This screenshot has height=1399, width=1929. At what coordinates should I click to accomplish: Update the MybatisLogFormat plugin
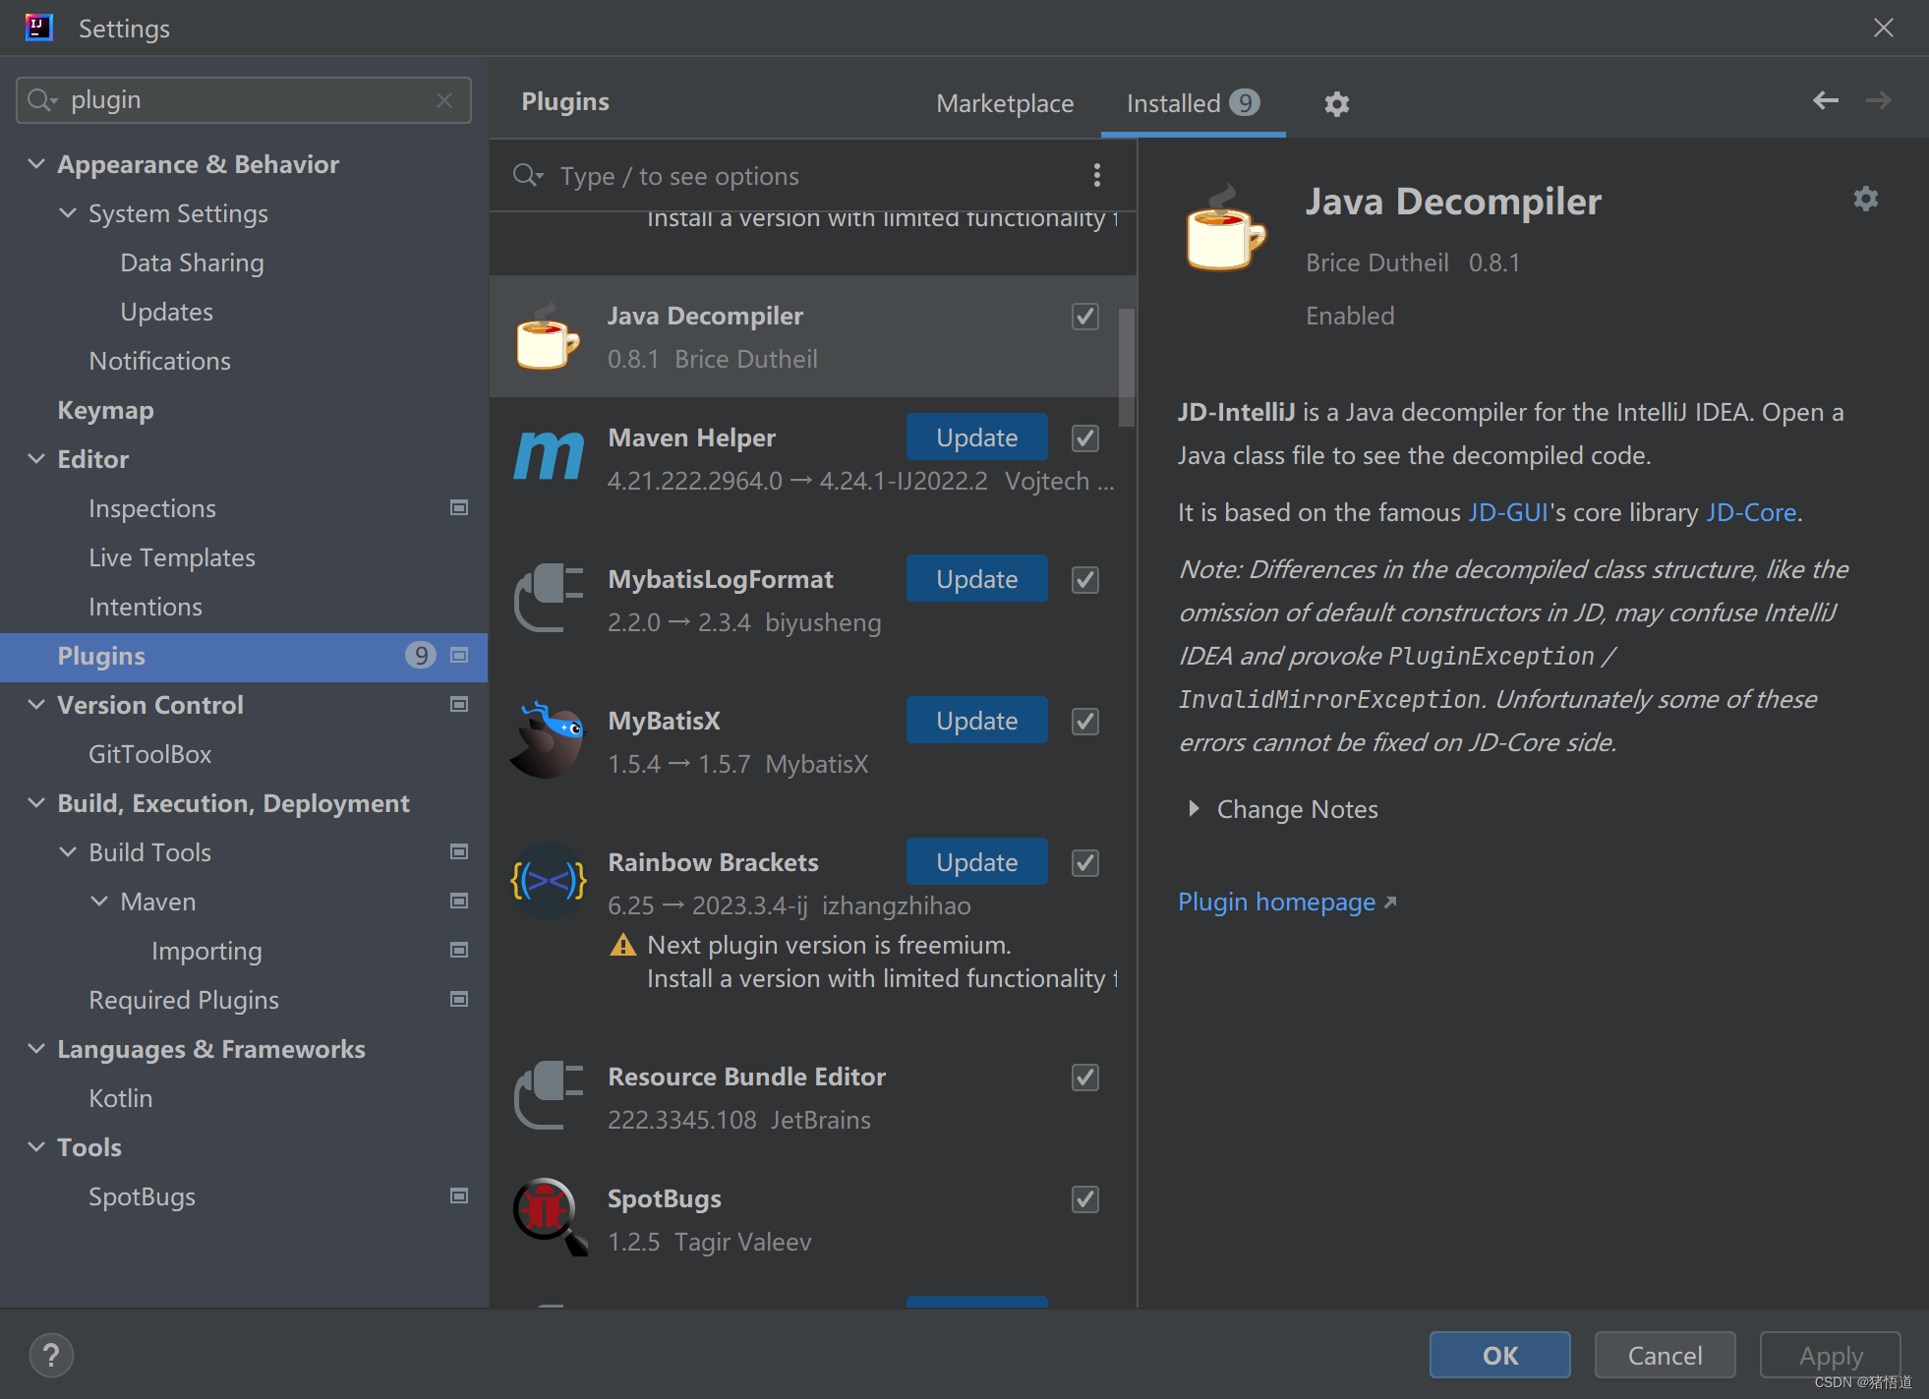pos(975,579)
